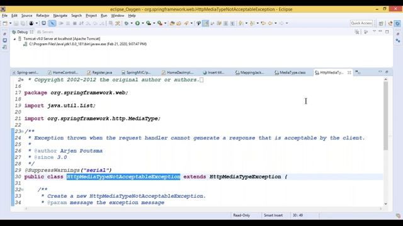Switch to the MediaType.class editor tab

pos(290,73)
